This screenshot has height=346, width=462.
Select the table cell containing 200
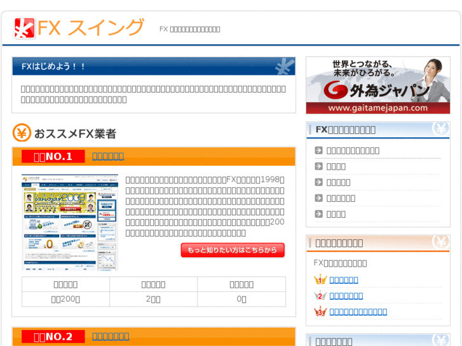(65, 299)
